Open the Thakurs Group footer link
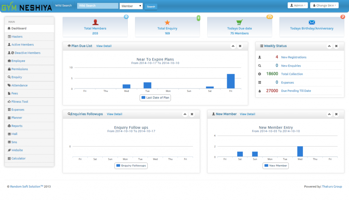 click(332, 187)
